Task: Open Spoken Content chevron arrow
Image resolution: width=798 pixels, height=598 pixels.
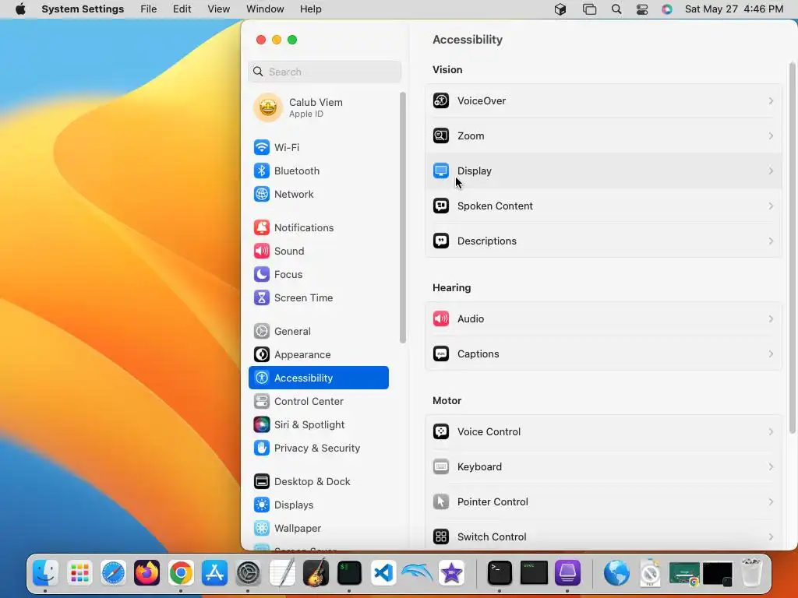Action: tap(771, 206)
